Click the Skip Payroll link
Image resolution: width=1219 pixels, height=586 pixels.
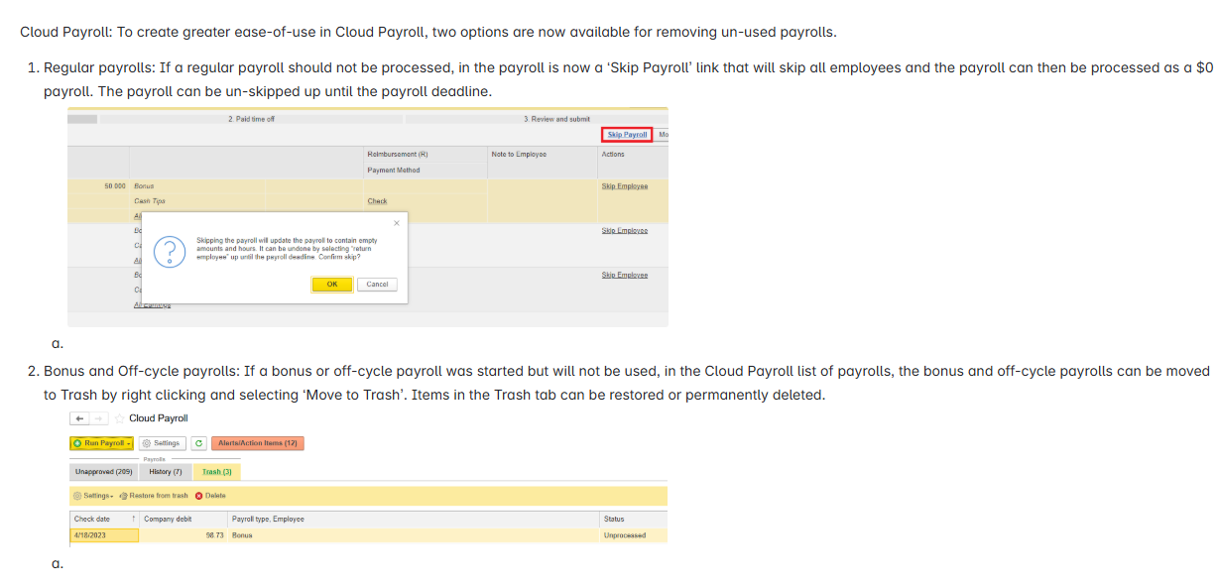(627, 135)
